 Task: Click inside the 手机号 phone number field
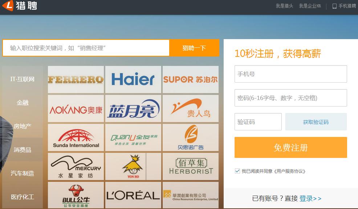290,74
